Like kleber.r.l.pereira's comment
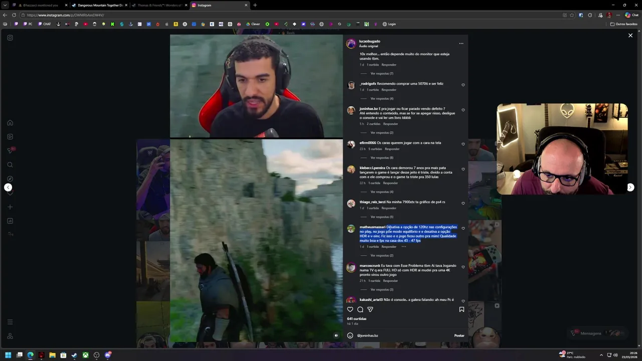The height and width of the screenshot is (361, 642). click(x=463, y=169)
